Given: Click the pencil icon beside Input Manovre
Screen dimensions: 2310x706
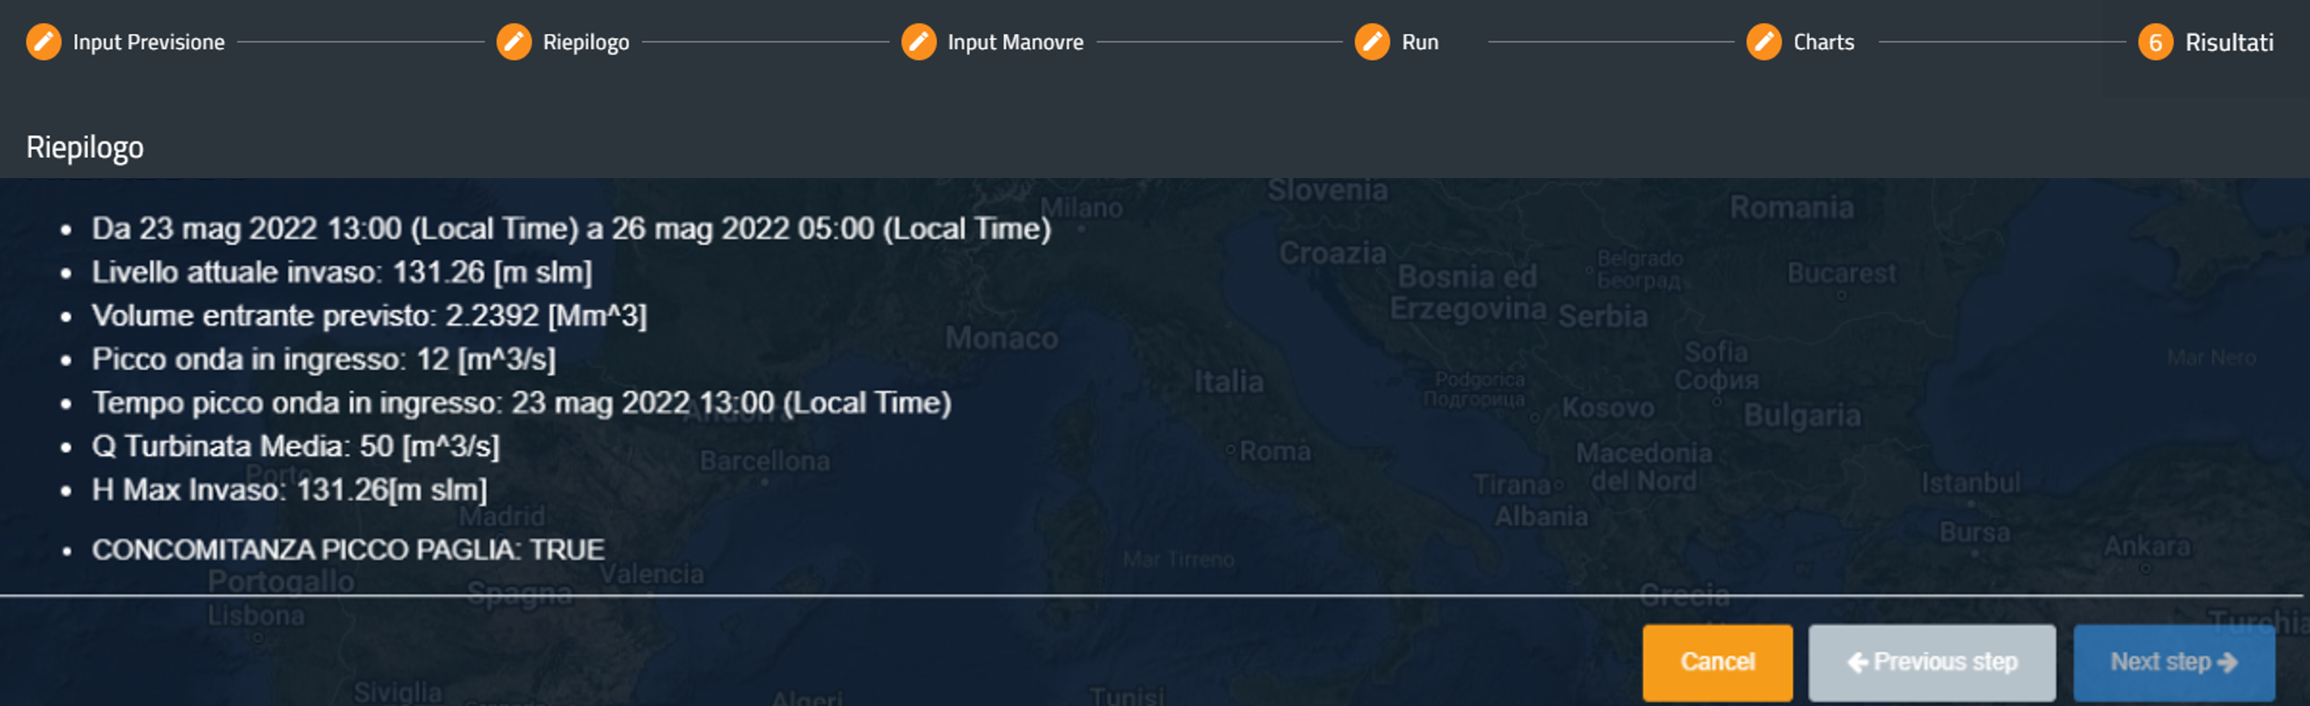Looking at the screenshot, I should tap(918, 42).
